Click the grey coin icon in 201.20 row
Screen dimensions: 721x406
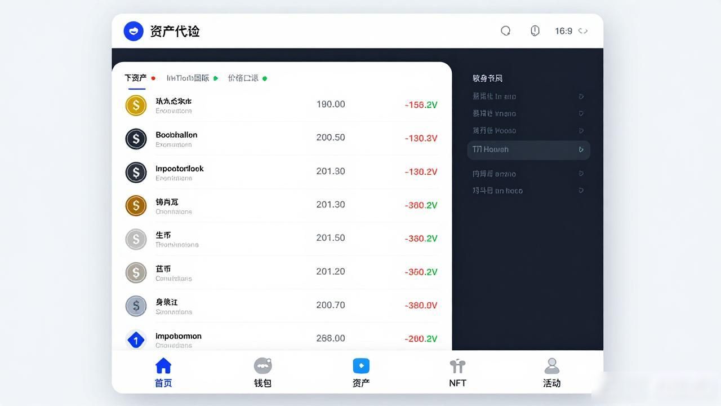pyautogui.click(x=136, y=273)
